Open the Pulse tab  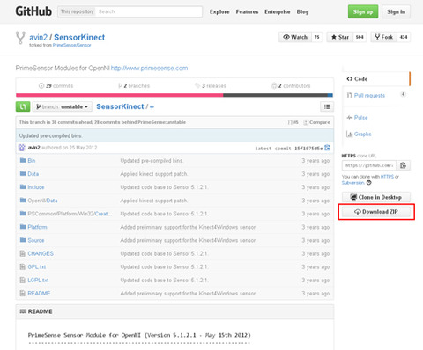pos(357,118)
